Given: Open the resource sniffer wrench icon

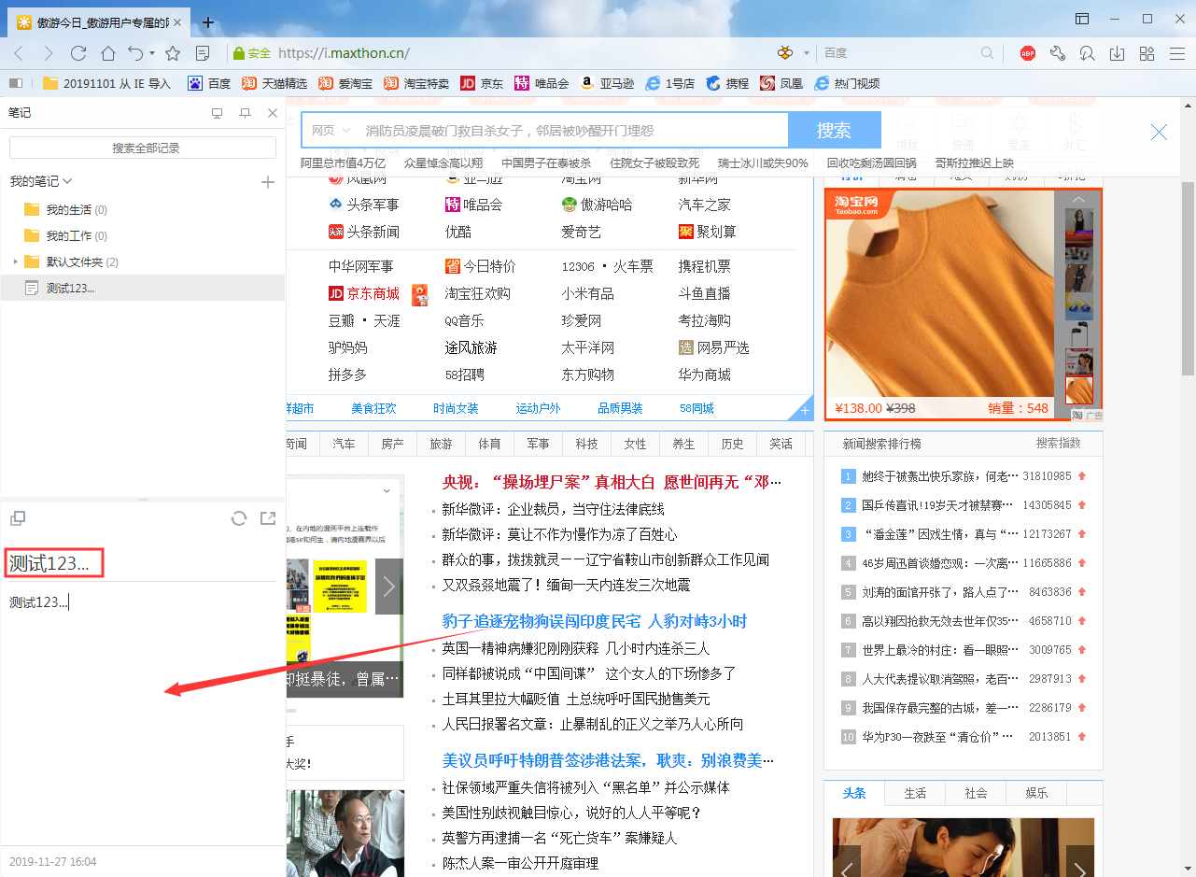Looking at the screenshot, I should click(1058, 53).
